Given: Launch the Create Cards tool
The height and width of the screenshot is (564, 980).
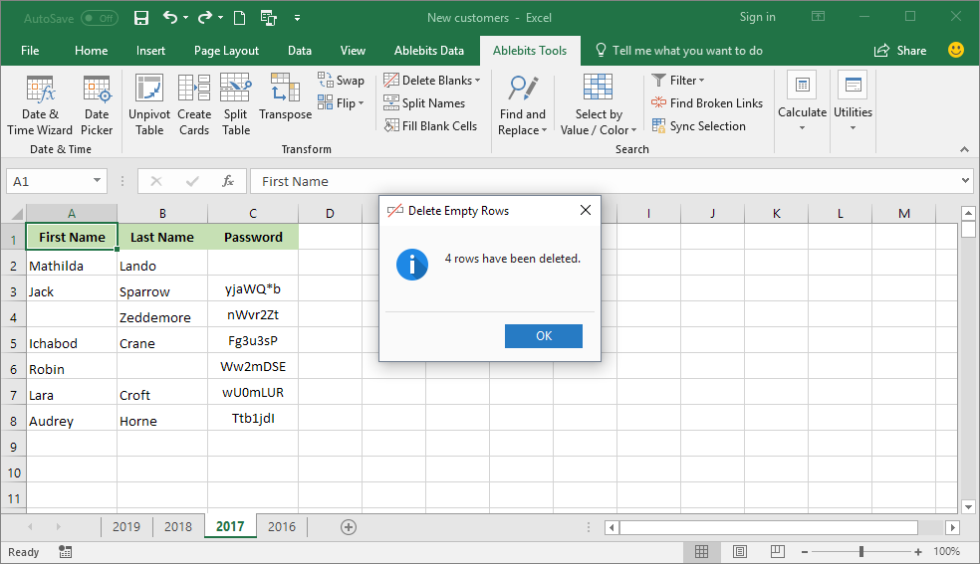Looking at the screenshot, I should click(194, 104).
